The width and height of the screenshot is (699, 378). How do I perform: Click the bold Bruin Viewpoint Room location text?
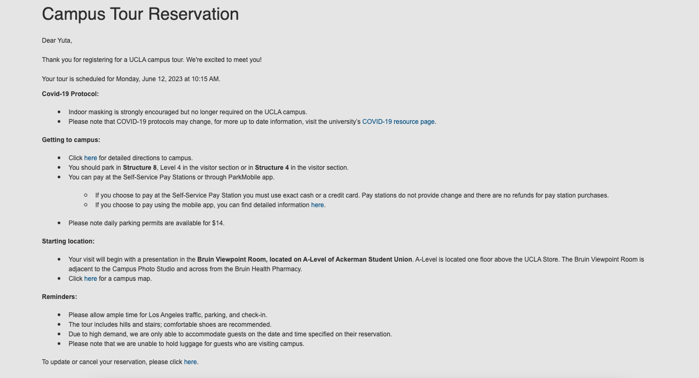(x=304, y=259)
